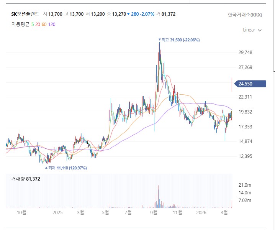Click the 22,311 price axis label
The width and height of the screenshot is (275, 230).
point(245,97)
